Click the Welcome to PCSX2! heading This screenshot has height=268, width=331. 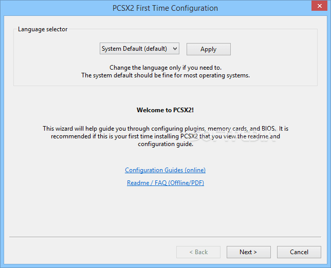(165, 110)
